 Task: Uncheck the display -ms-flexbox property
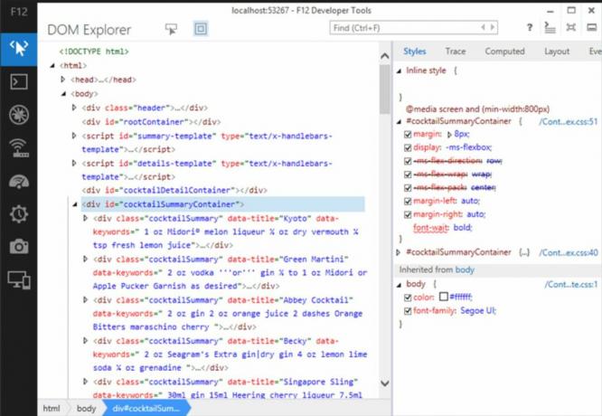pos(408,148)
